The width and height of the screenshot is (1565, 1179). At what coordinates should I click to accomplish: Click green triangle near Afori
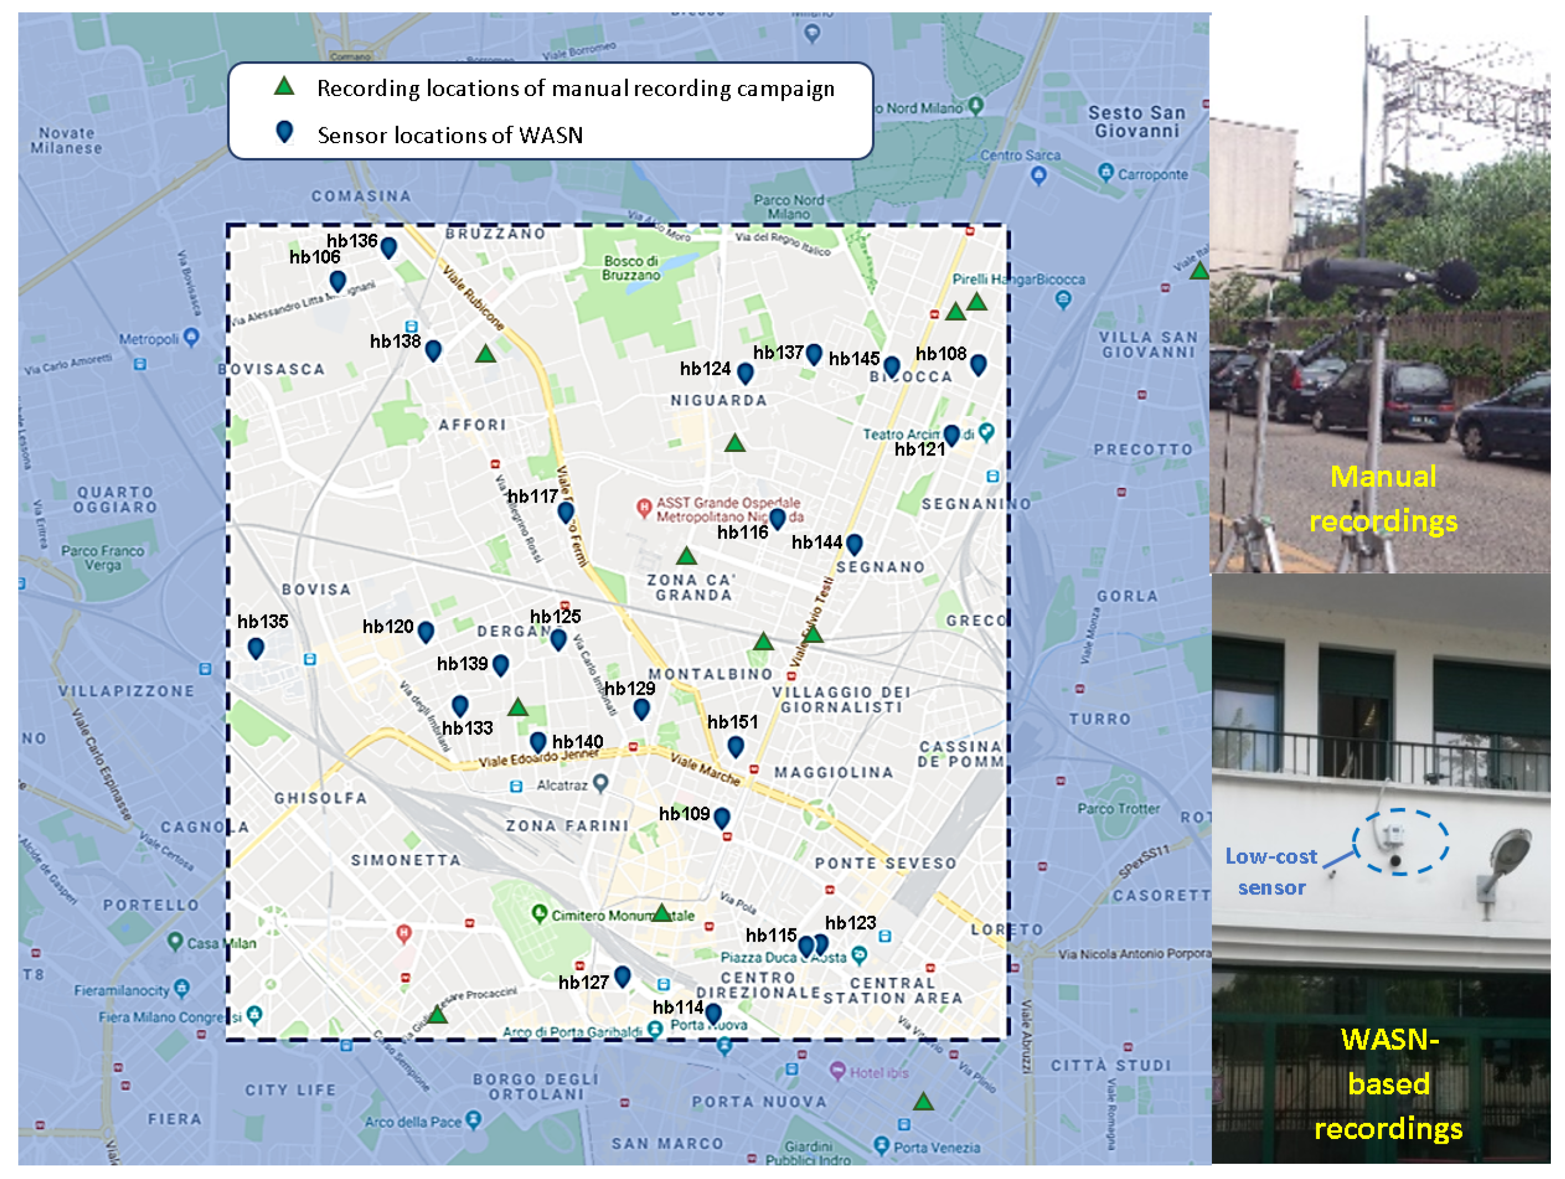(485, 354)
